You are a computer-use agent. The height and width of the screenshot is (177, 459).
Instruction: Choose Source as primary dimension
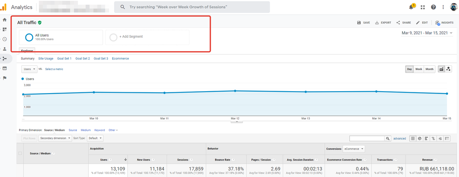click(x=73, y=130)
